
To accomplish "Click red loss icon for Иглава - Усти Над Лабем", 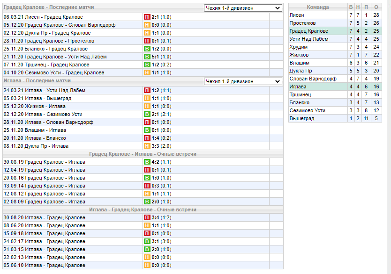I will click(147, 90).
